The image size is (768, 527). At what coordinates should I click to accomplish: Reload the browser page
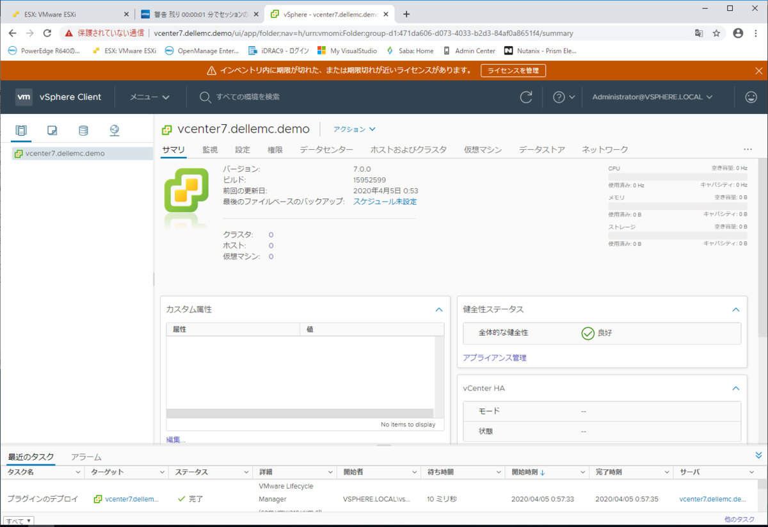pos(47,33)
